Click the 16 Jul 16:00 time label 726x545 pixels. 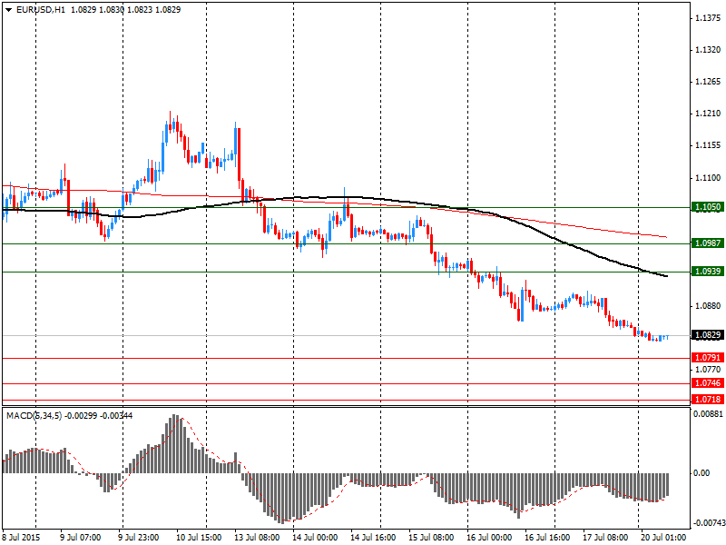(x=547, y=538)
